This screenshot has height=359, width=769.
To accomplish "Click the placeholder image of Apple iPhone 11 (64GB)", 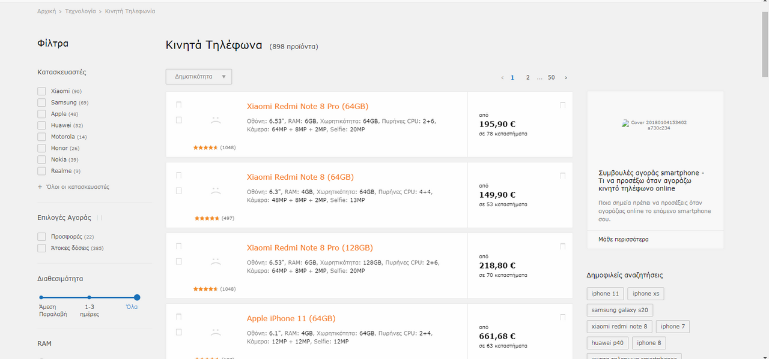I will (x=216, y=332).
